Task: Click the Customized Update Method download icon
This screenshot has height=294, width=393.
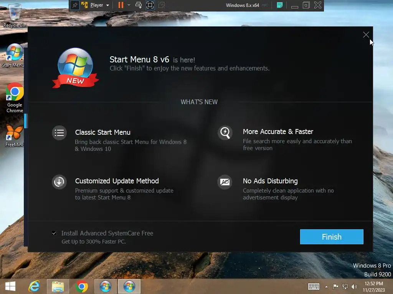Action: click(59, 182)
